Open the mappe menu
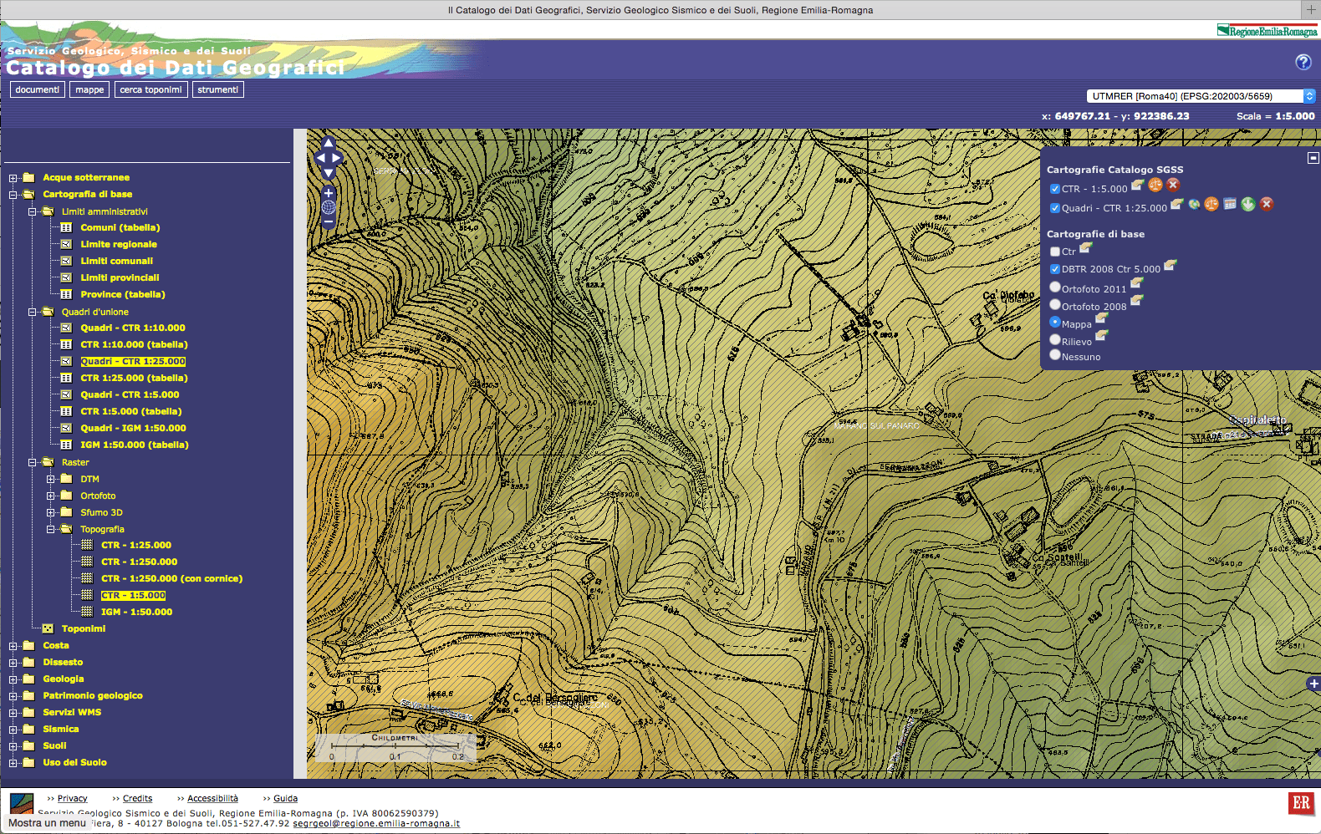This screenshot has width=1321, height=834. coord(89,89)
